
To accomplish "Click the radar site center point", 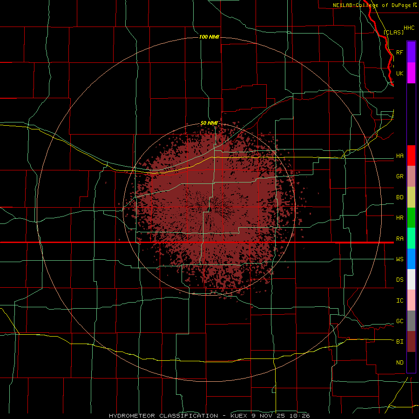I will pyautogui.click(x=210, y=209).
